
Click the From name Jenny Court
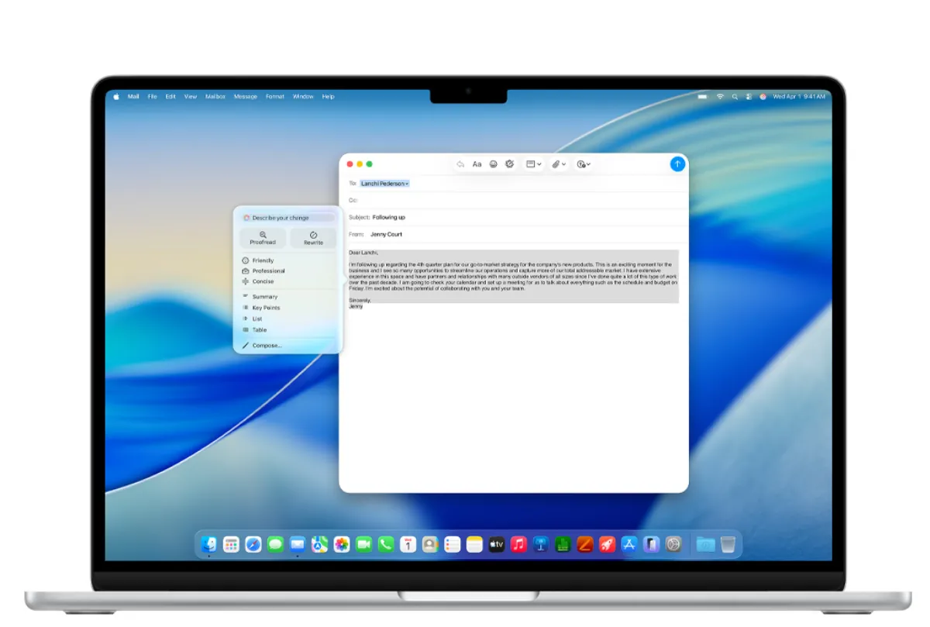point(386,234)
